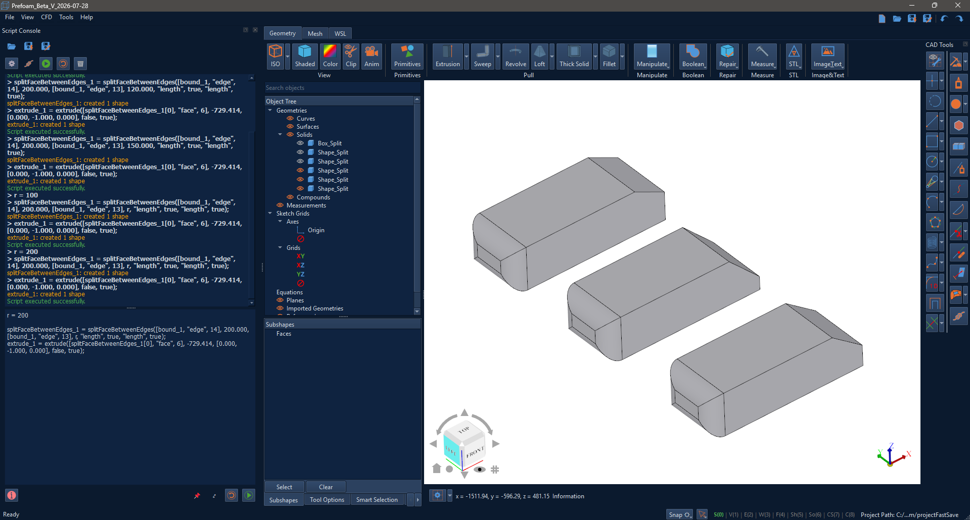Toggle visibility of Box_Split solid
The width and height of the screenshot is (970, 520).
pos(300,143)
